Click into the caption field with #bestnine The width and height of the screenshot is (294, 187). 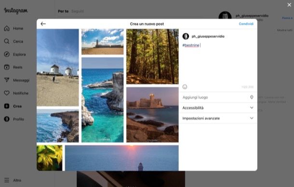pyautogui.click(x=218, y=63)
